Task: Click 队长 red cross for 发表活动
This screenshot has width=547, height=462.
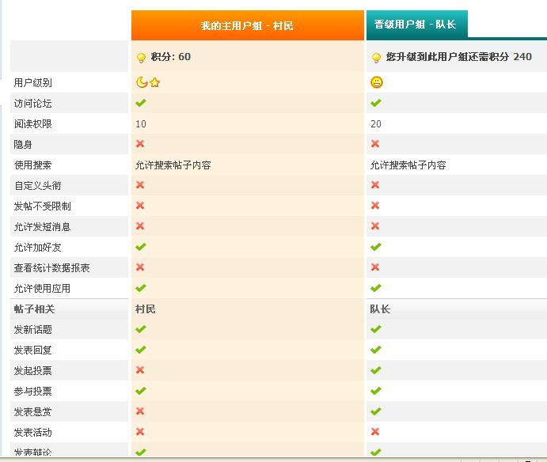Action: point(375,432)
